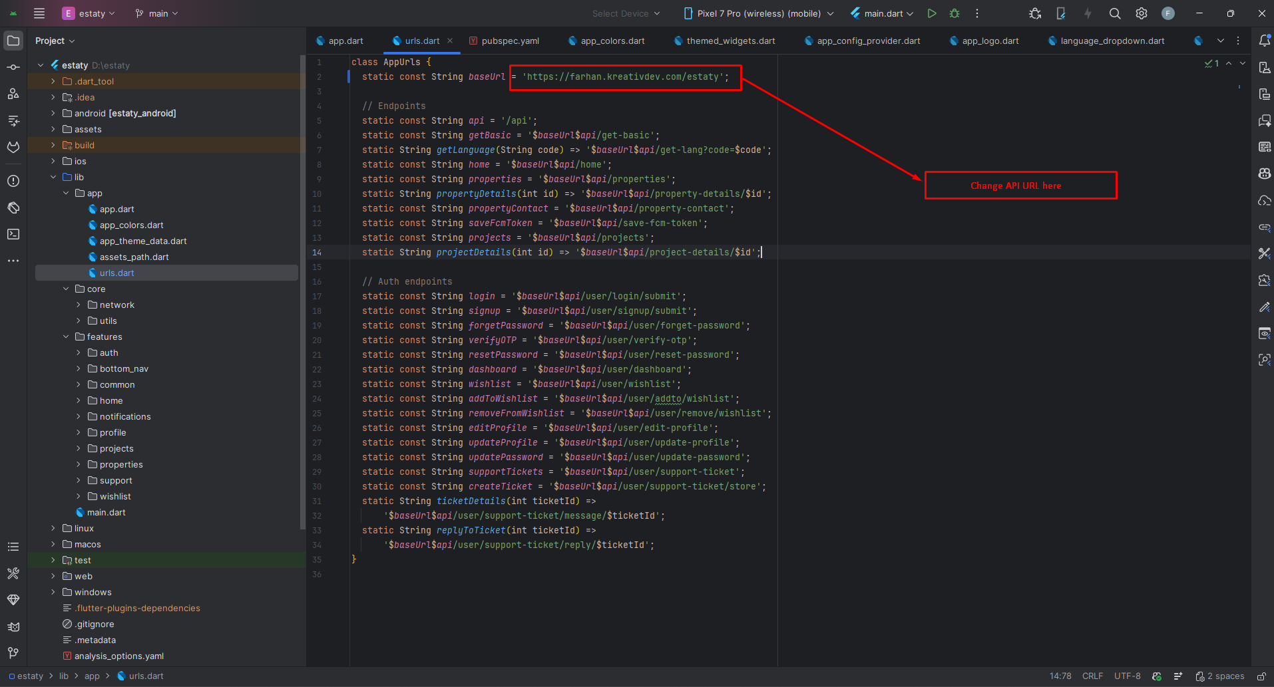Open analysis_options.yaml in project tree
Image resolution: width=1274 pixels, height=687 pixels.
point(118,656)
